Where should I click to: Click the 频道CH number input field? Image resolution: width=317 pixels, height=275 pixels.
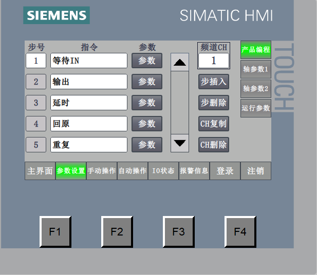[213, 61]
